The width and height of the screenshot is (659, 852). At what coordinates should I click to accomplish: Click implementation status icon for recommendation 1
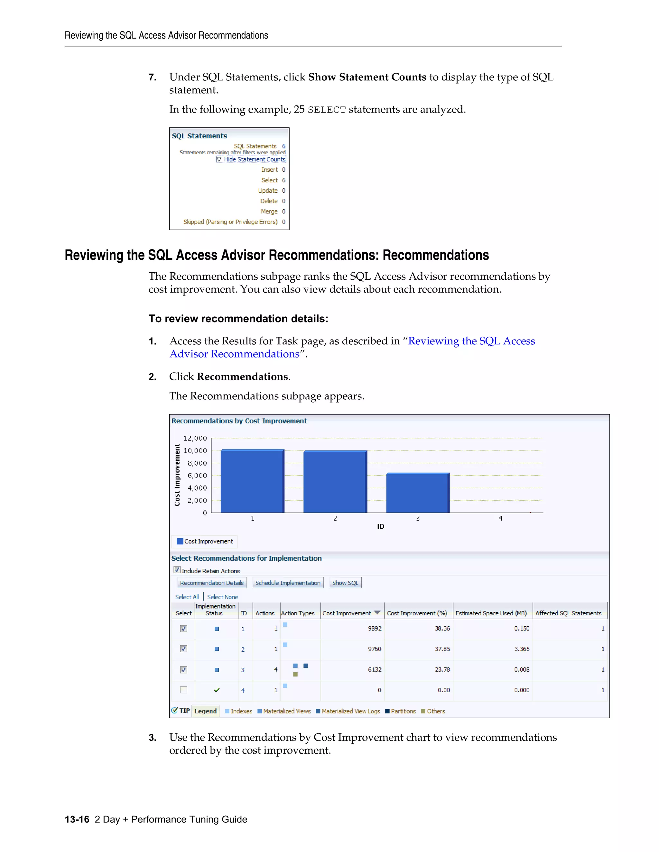coord(217,629)
